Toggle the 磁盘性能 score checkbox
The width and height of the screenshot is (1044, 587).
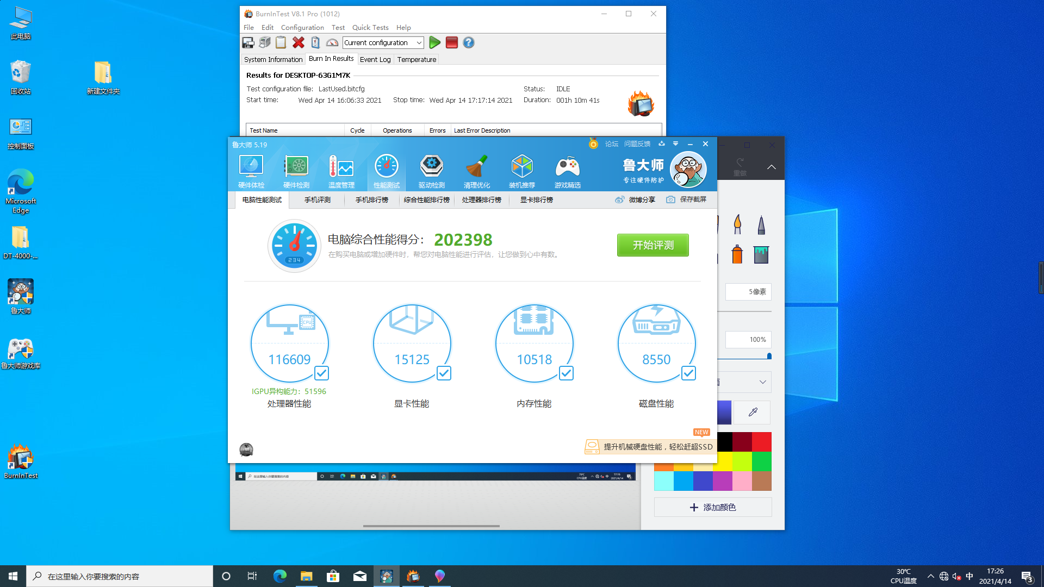click(x=688, y=373)
